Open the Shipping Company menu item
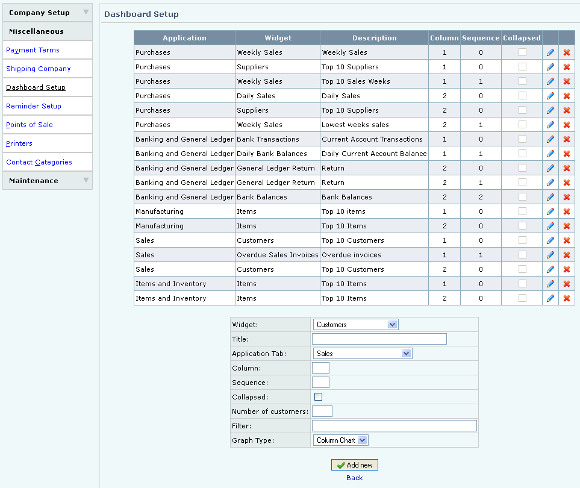Viewport: 580px width, 488px height. (38, 69)
